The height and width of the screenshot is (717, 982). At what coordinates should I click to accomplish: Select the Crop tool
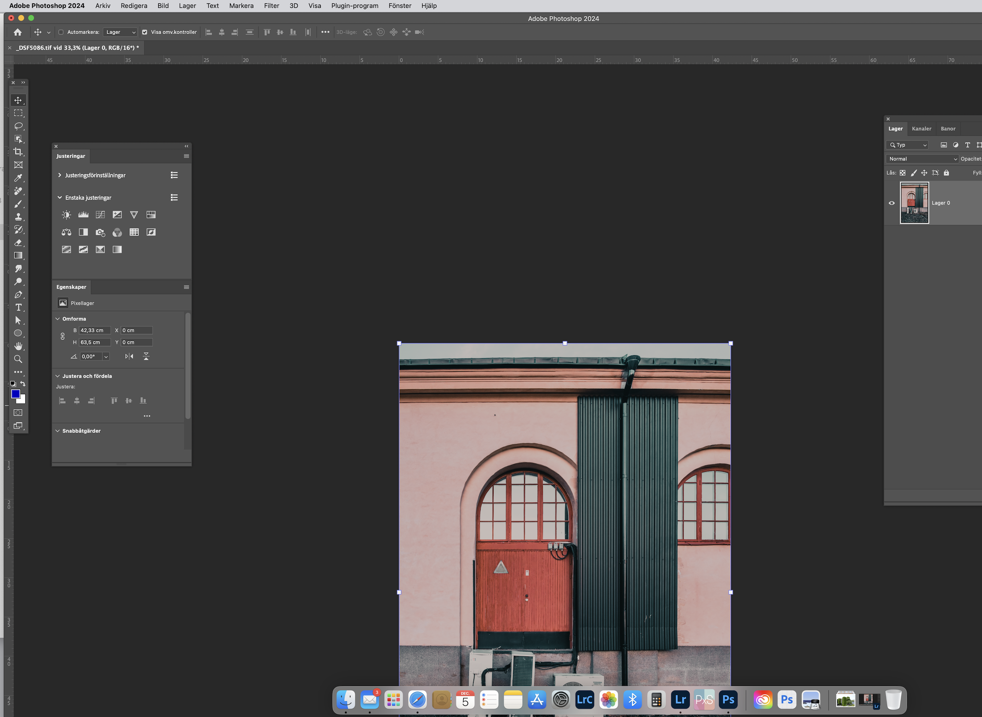click(x=18, y=152)
